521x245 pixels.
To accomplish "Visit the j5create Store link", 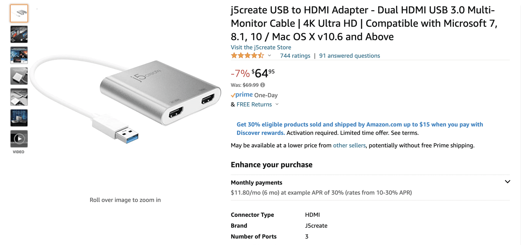I will coord(261,47).
